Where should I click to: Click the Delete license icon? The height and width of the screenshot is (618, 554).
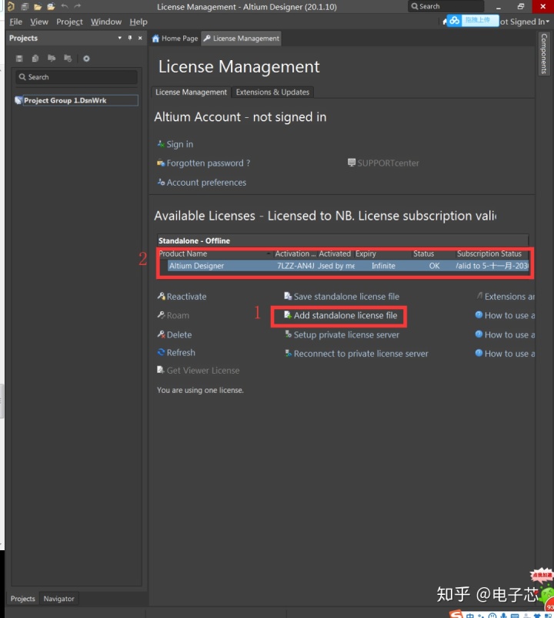coord(161,334)
